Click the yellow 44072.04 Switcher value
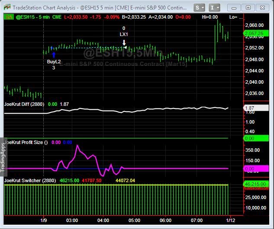Image resolution: width=274 pixels, height=229 pixels. (x=125, y=180)
